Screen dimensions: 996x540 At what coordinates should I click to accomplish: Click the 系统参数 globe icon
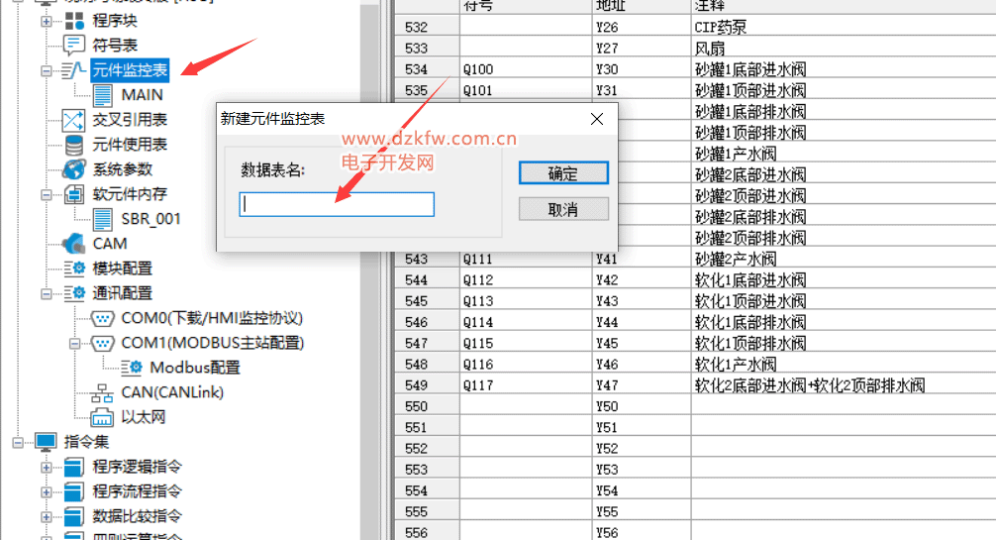[x=74, y=169]
